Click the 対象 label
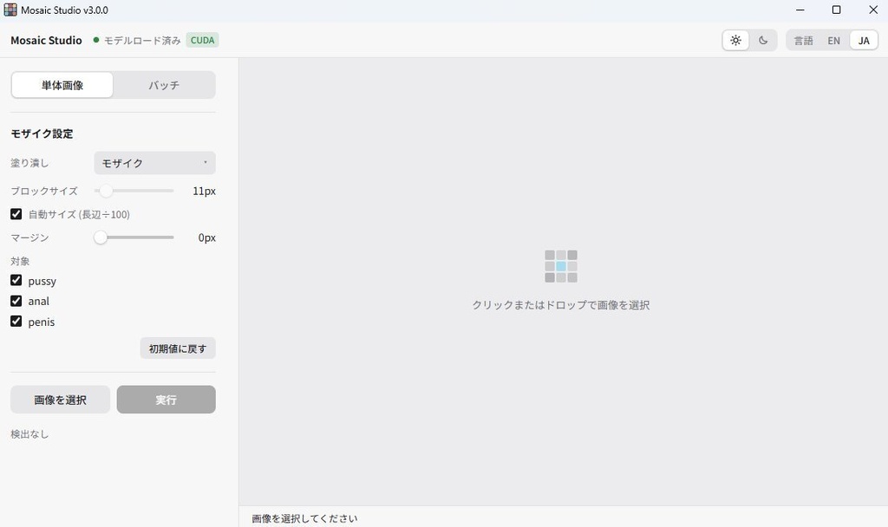This screenshot has height=527, width=888. coord(20,261)
